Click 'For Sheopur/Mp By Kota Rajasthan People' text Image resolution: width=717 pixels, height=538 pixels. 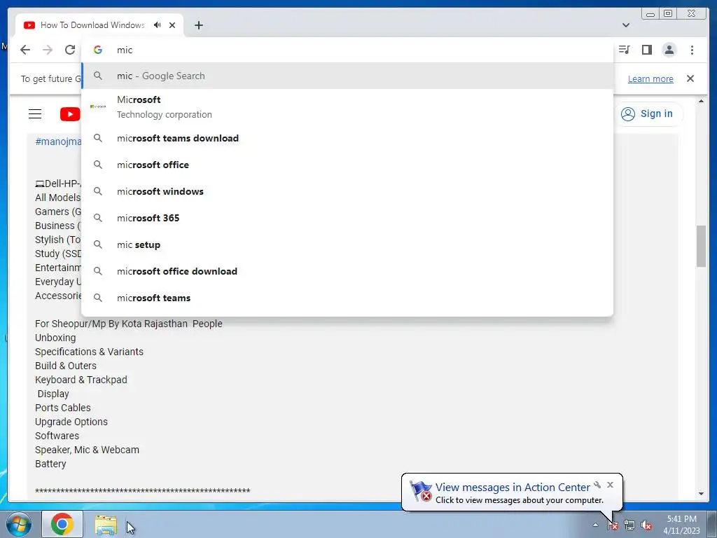click(x=129, y=324)
